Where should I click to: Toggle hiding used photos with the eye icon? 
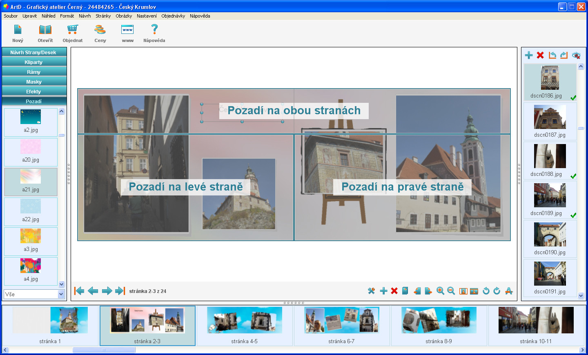[576, 55]
